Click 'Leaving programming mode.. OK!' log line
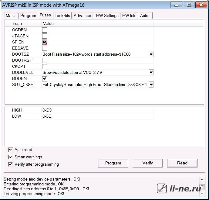209x200 pixels. coord(34,194)
